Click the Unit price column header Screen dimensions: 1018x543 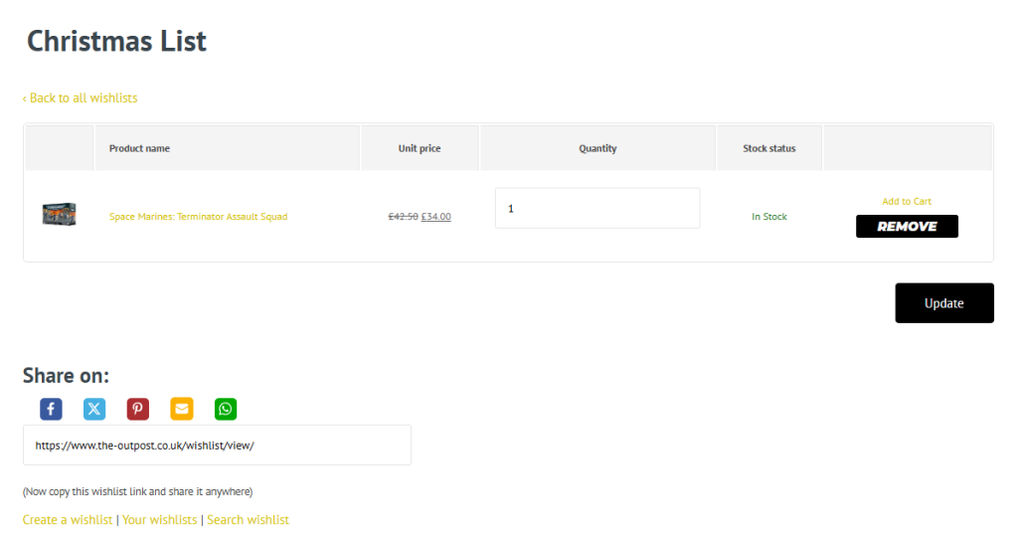click(x=420, y=148)
